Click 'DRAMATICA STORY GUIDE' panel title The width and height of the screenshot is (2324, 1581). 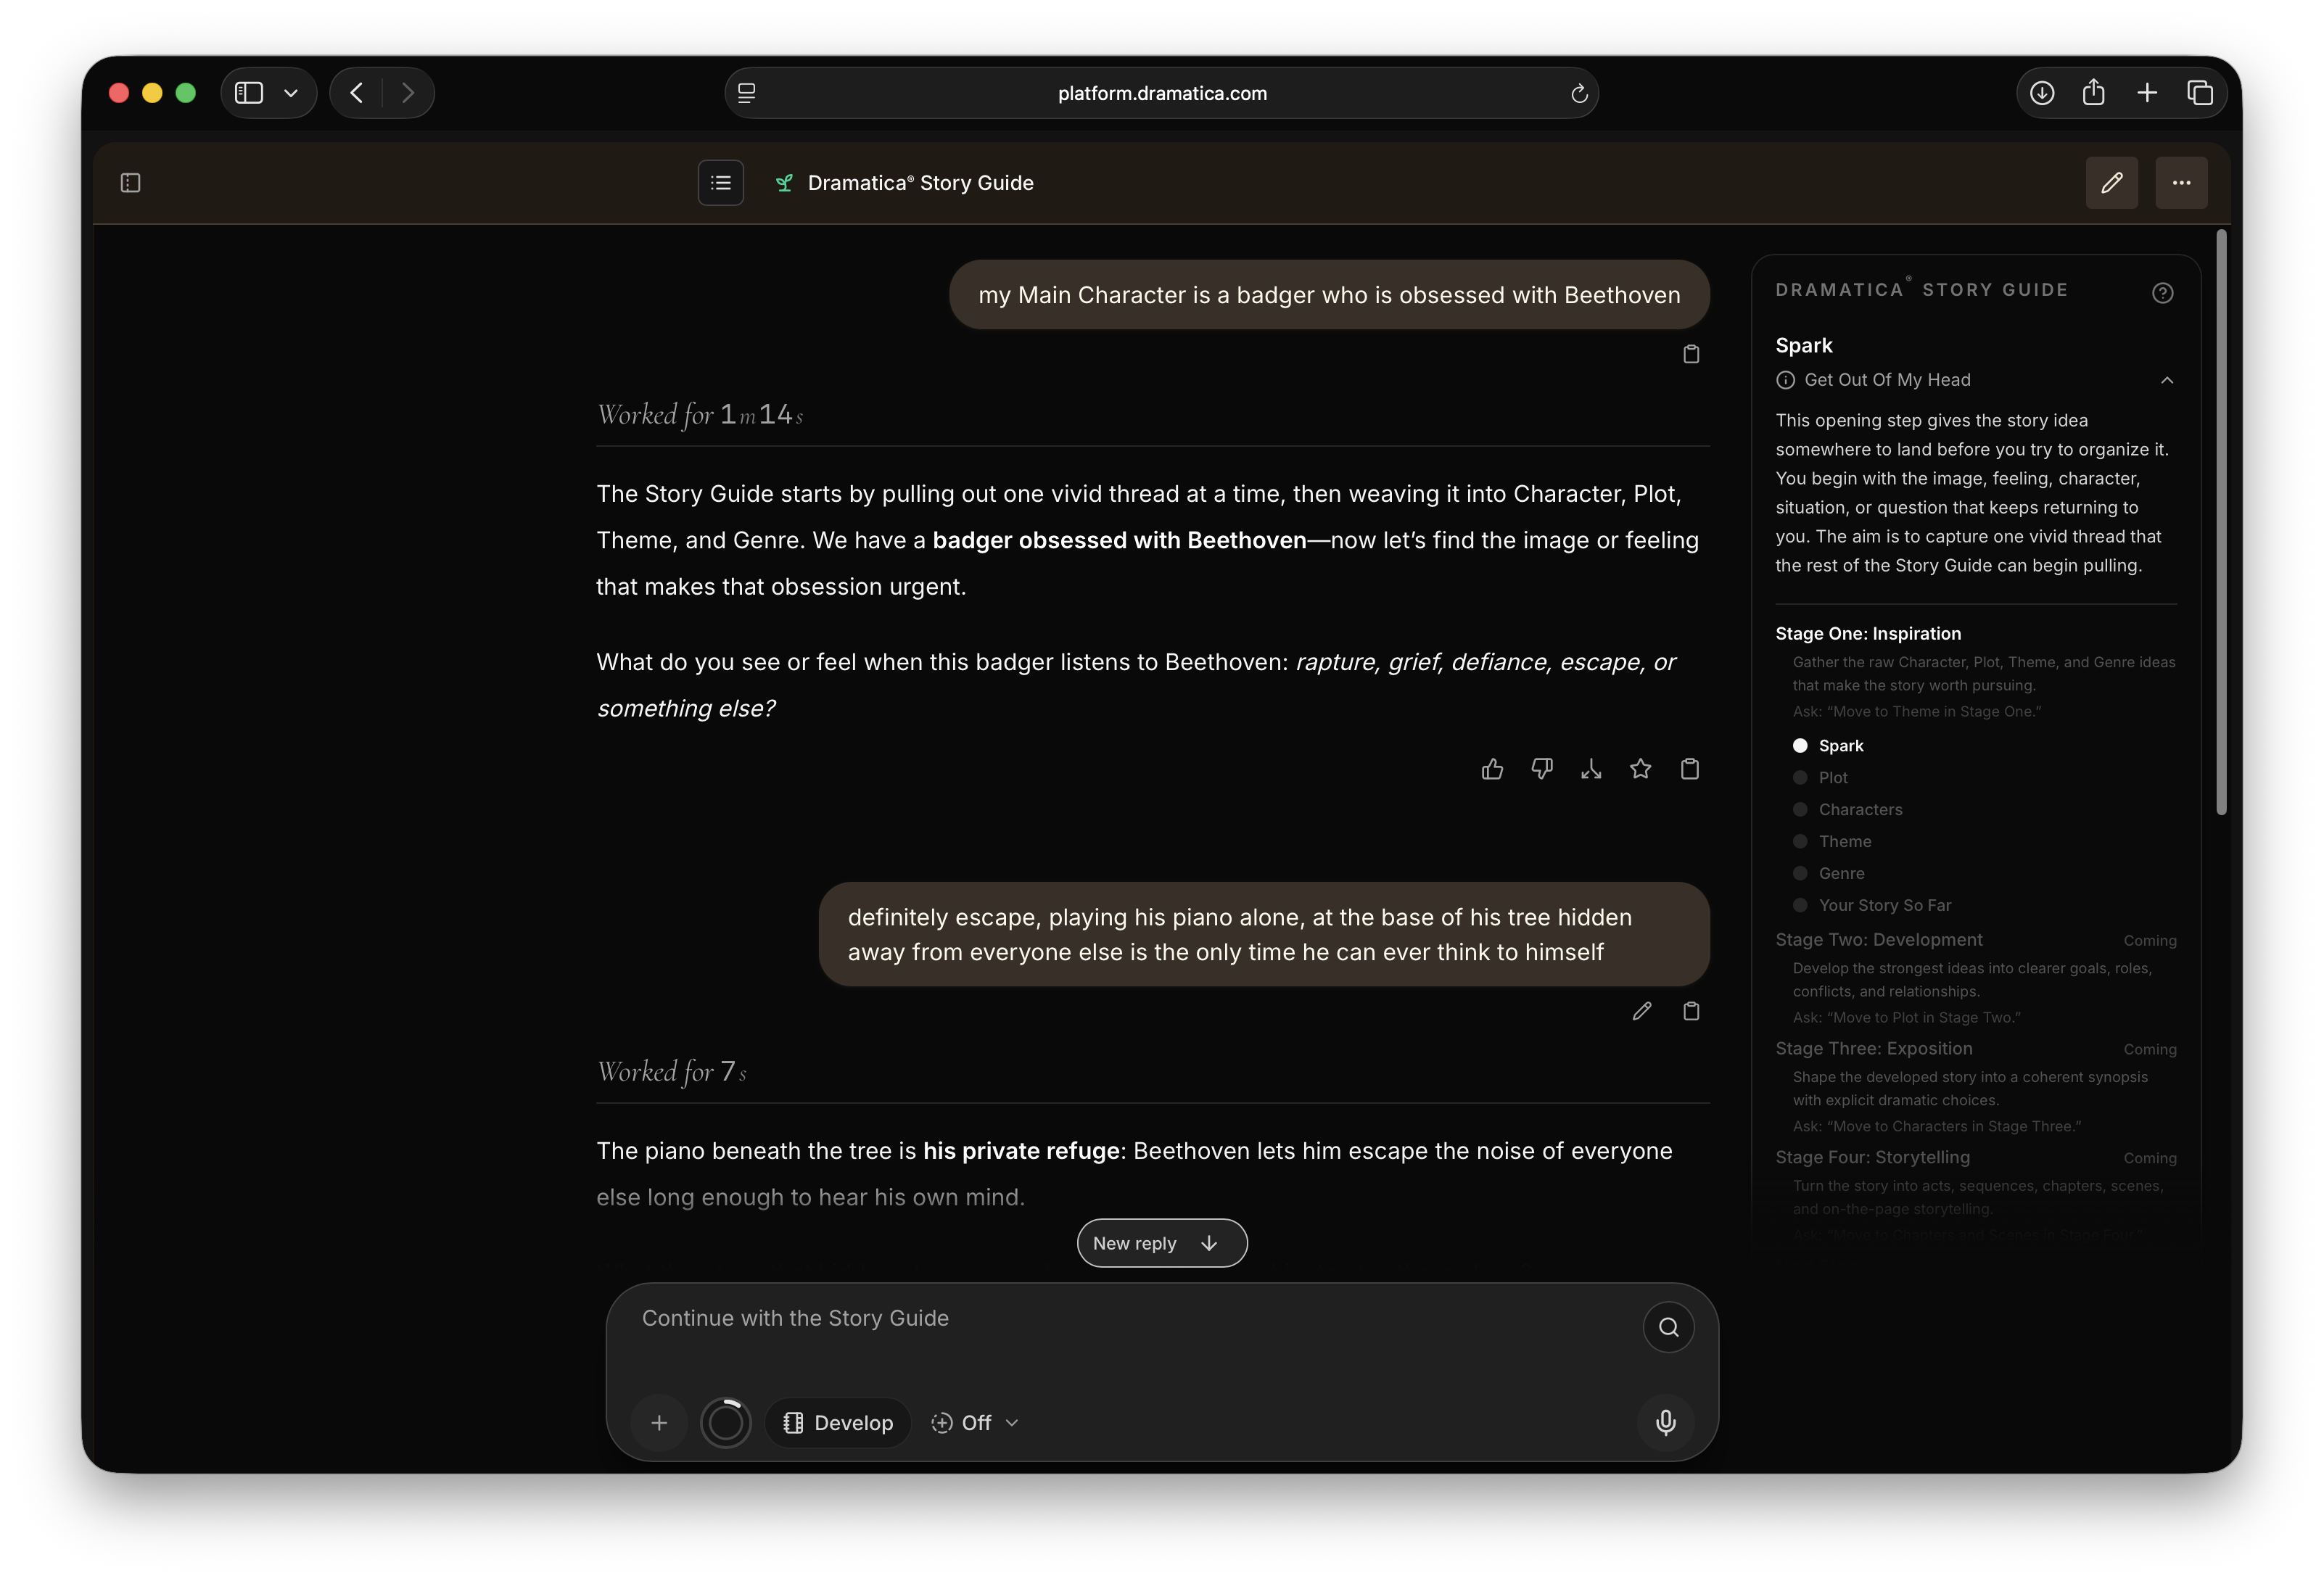pyautogui.click(x=1921, y=290)
